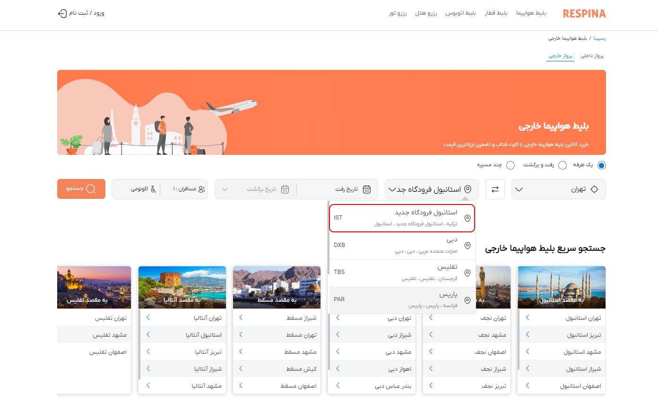Viewport: 658px width, 400px height.
Task: Select the یک طرفه radio button
Action: [601, 165]
